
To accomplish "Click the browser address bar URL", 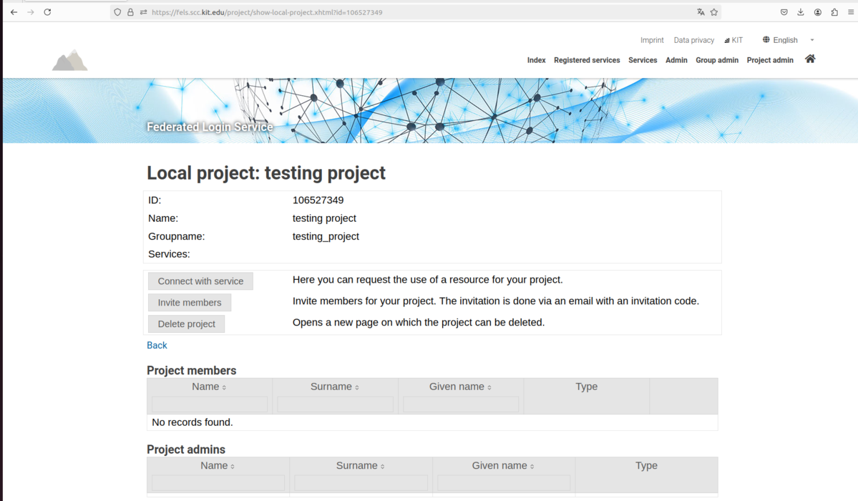I will point(267,12).
